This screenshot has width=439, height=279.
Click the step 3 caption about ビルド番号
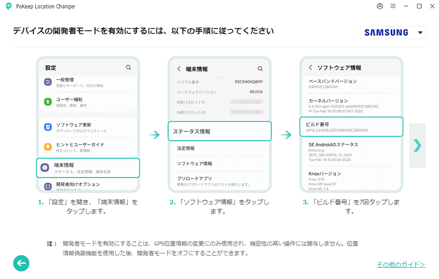(351, 207)
